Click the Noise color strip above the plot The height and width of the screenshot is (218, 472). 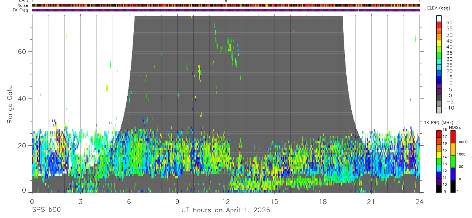(226, 5)
